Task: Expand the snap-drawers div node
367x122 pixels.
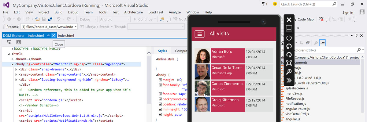Action: point(16,69)
